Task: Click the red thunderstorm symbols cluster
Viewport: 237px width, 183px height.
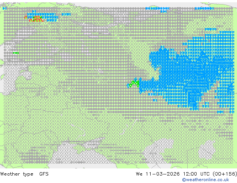Action: pos(34,19)
